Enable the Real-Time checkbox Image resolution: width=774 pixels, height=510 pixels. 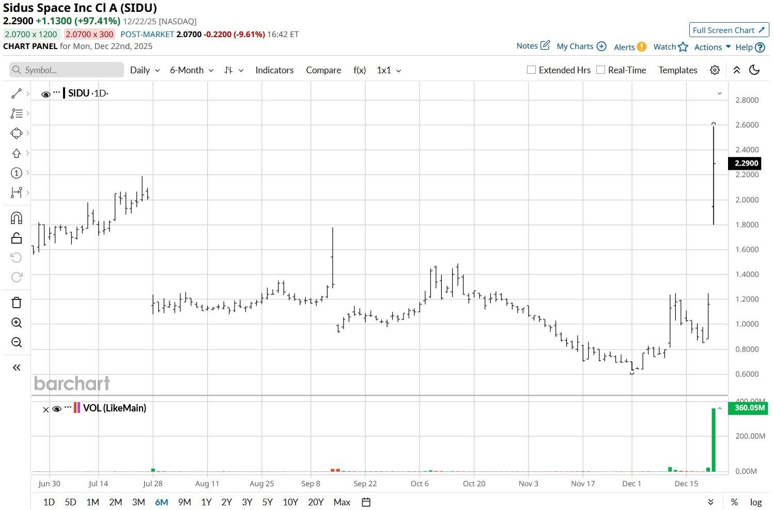[600, 70]
